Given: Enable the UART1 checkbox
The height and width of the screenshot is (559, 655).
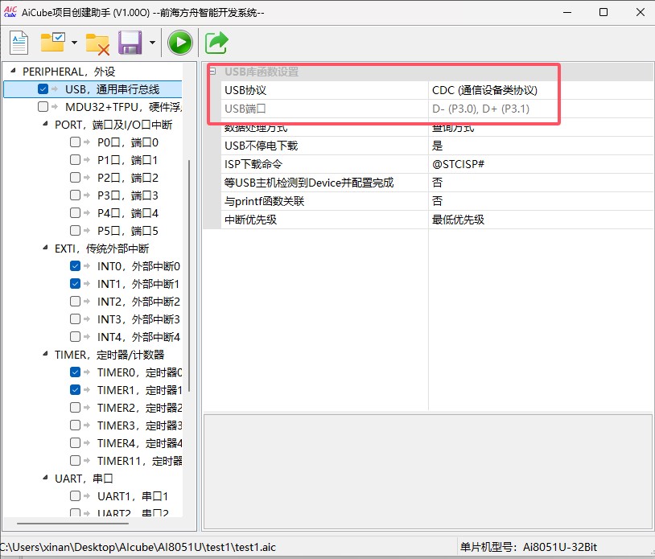Looking at the screenshot, I should (x=75, y=496).
